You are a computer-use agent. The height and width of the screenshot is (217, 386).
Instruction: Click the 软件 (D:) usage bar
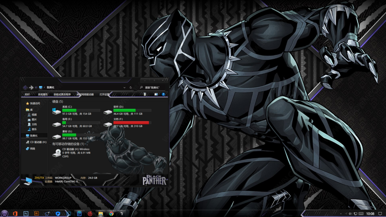[132, 110]
